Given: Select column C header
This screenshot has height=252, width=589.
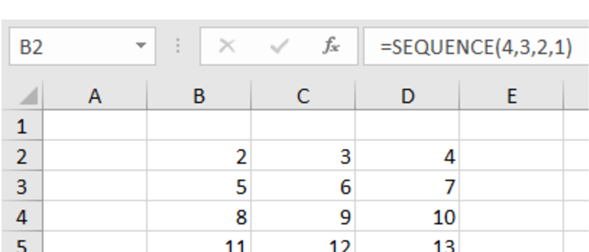Looking at the screenshot, I should [x=303, y=96].
